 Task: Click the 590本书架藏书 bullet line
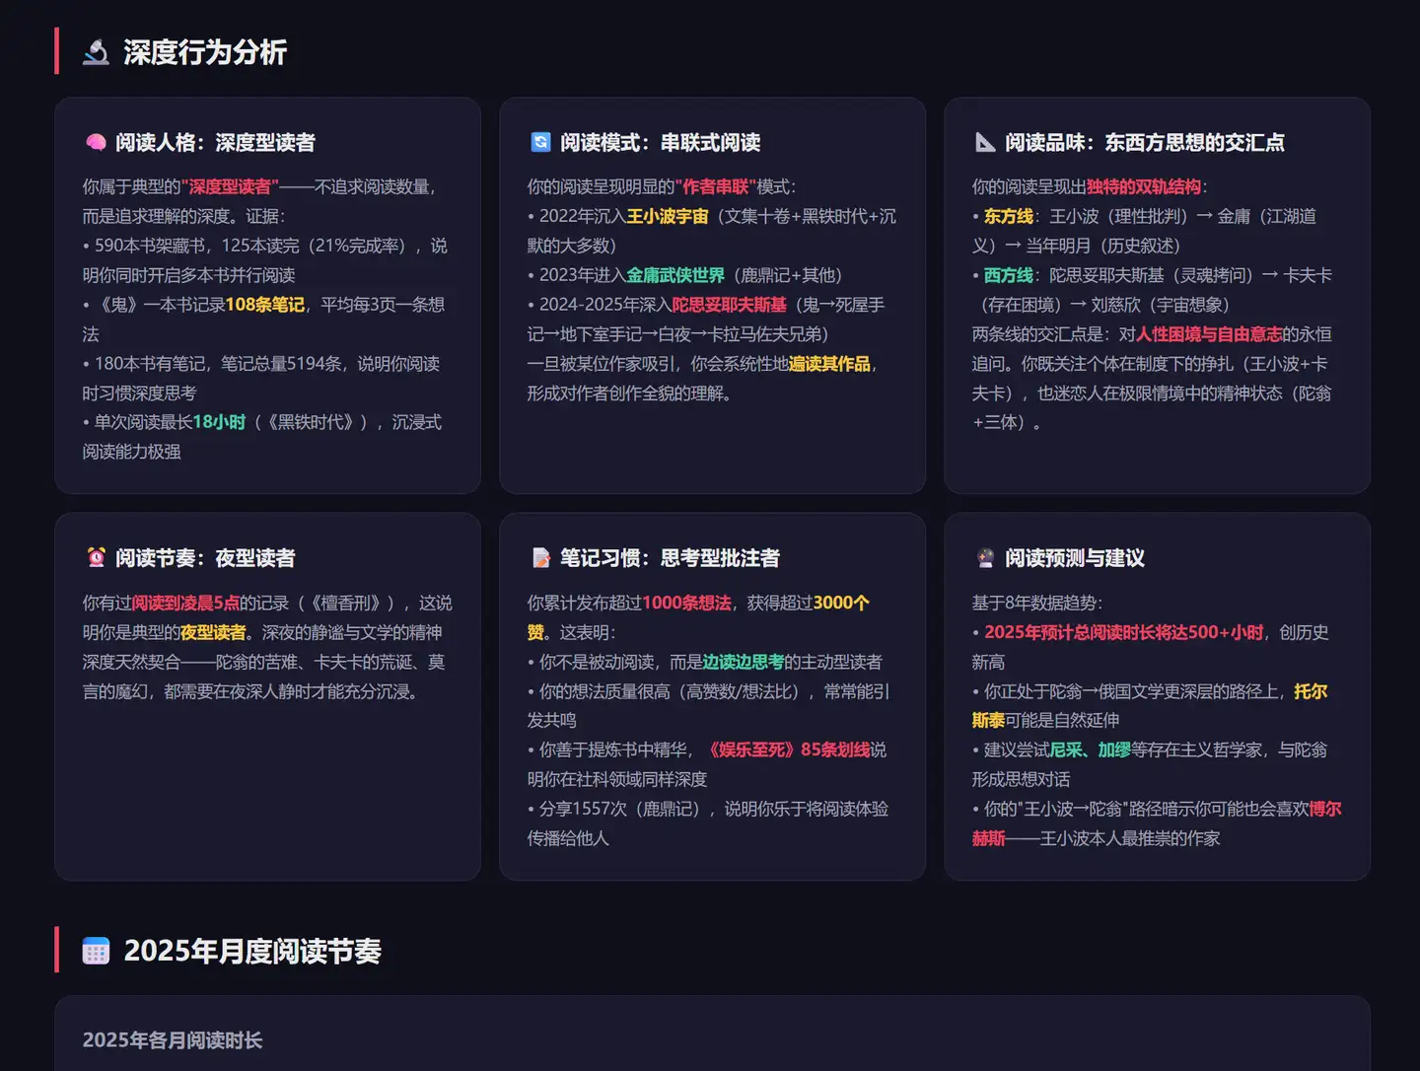265,260
